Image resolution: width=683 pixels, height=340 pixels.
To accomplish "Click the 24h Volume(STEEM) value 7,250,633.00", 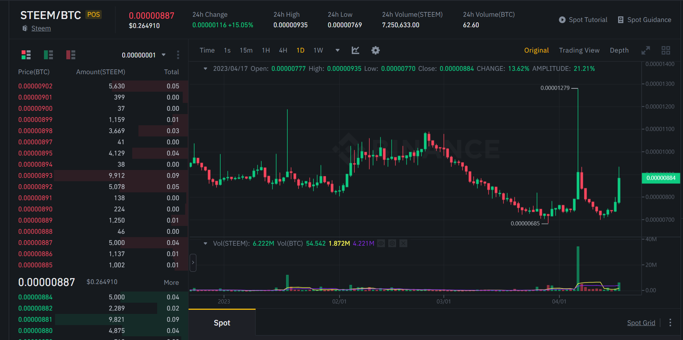I will pyautogui.click(x=401, y=25).
